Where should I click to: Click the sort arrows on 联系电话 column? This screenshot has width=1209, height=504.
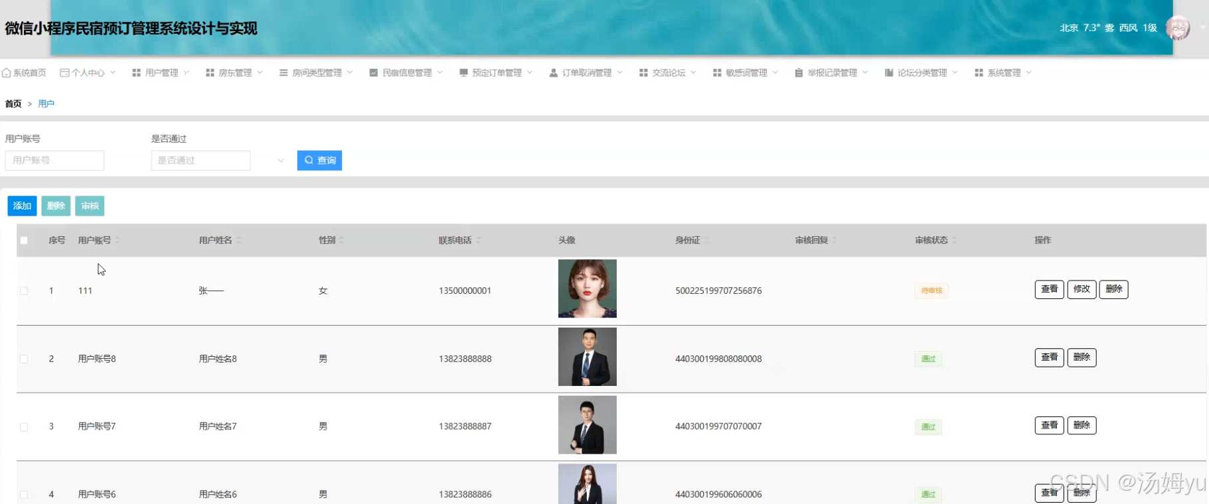coord(479,240)
